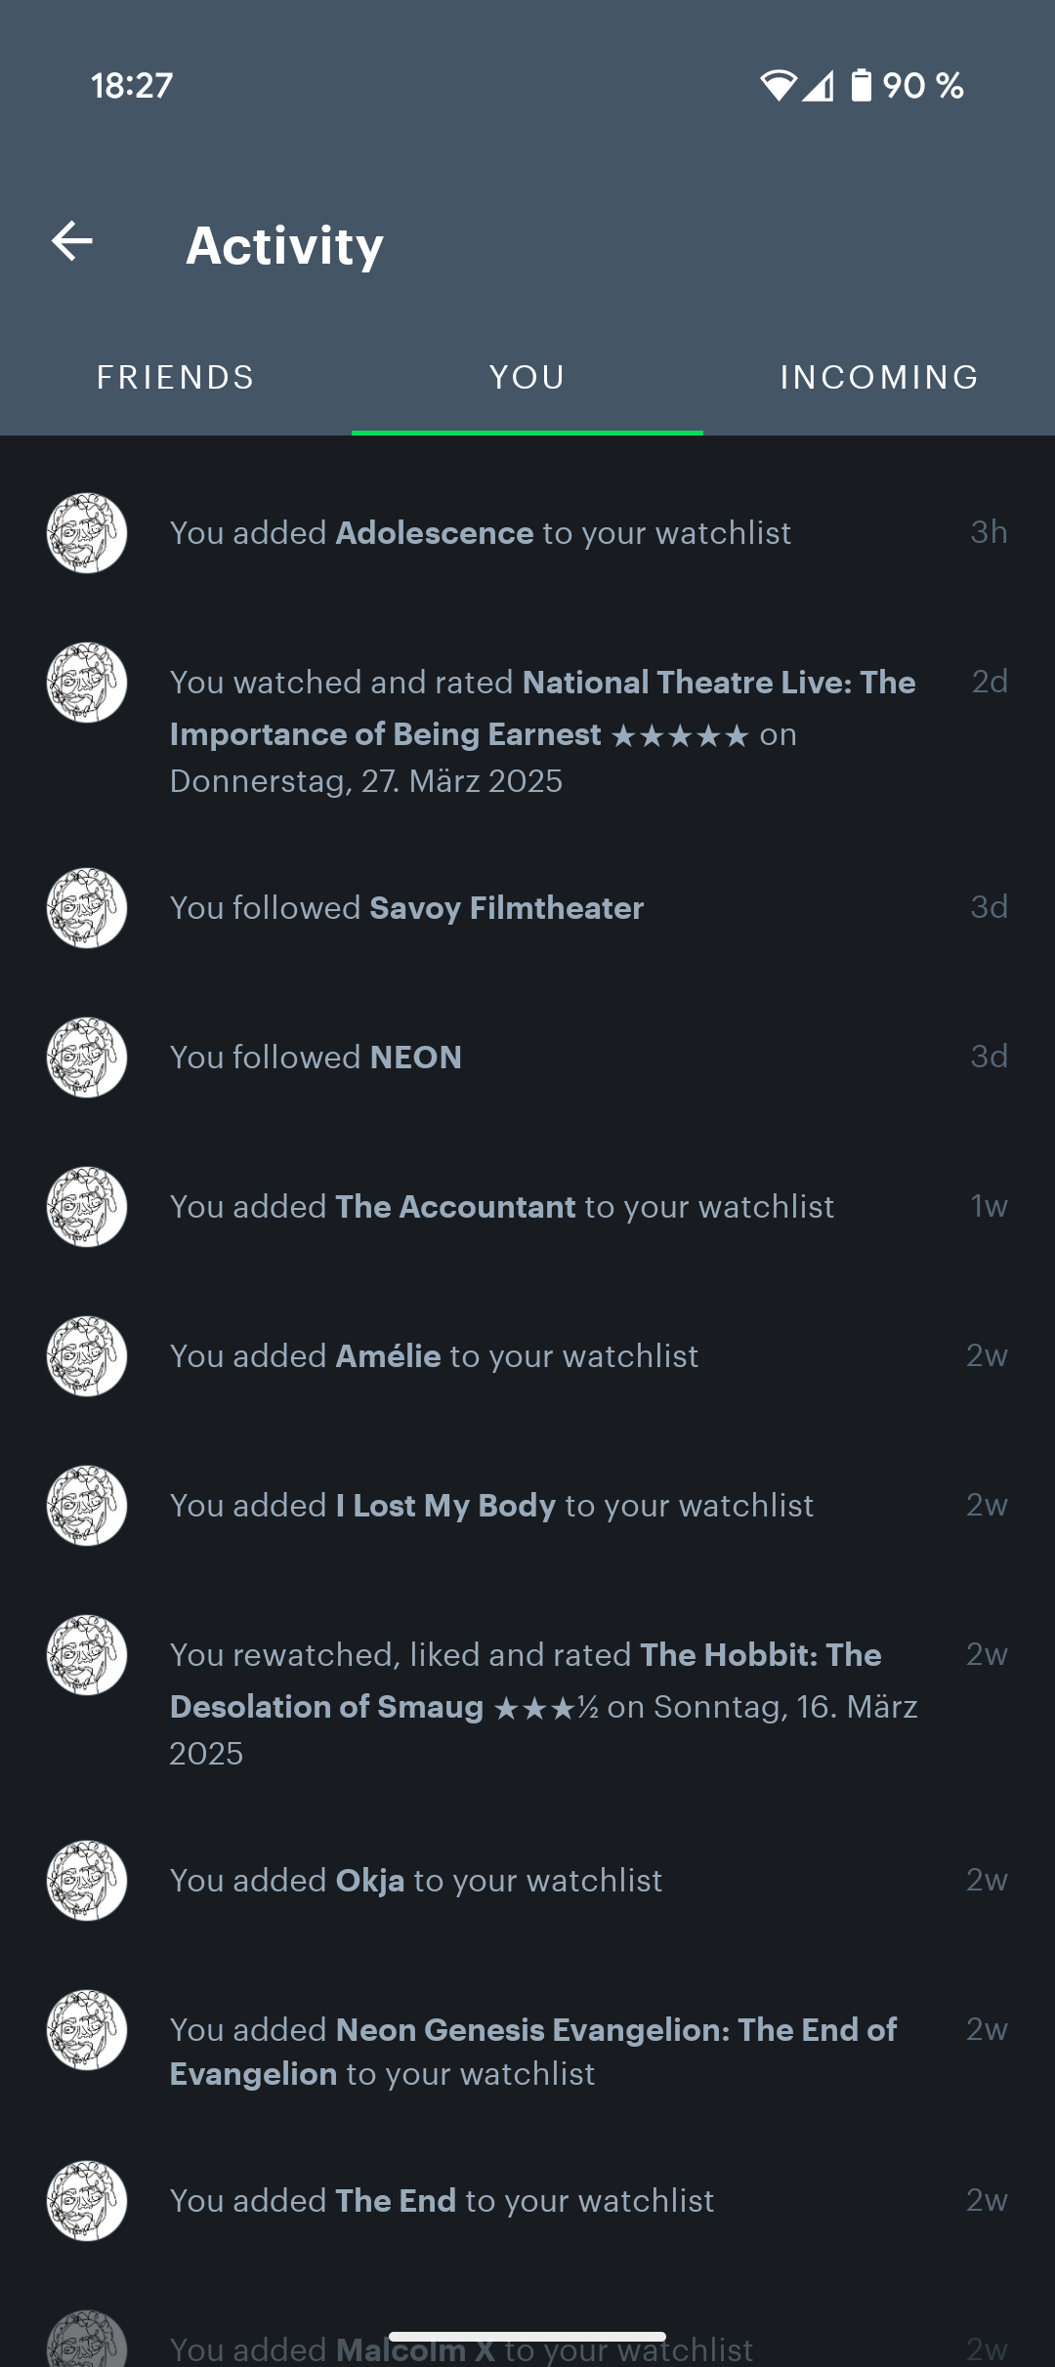Viewport: 1055px width, 2367px height.
Task: Open the Amélie film link
Action: point(388,1356)
